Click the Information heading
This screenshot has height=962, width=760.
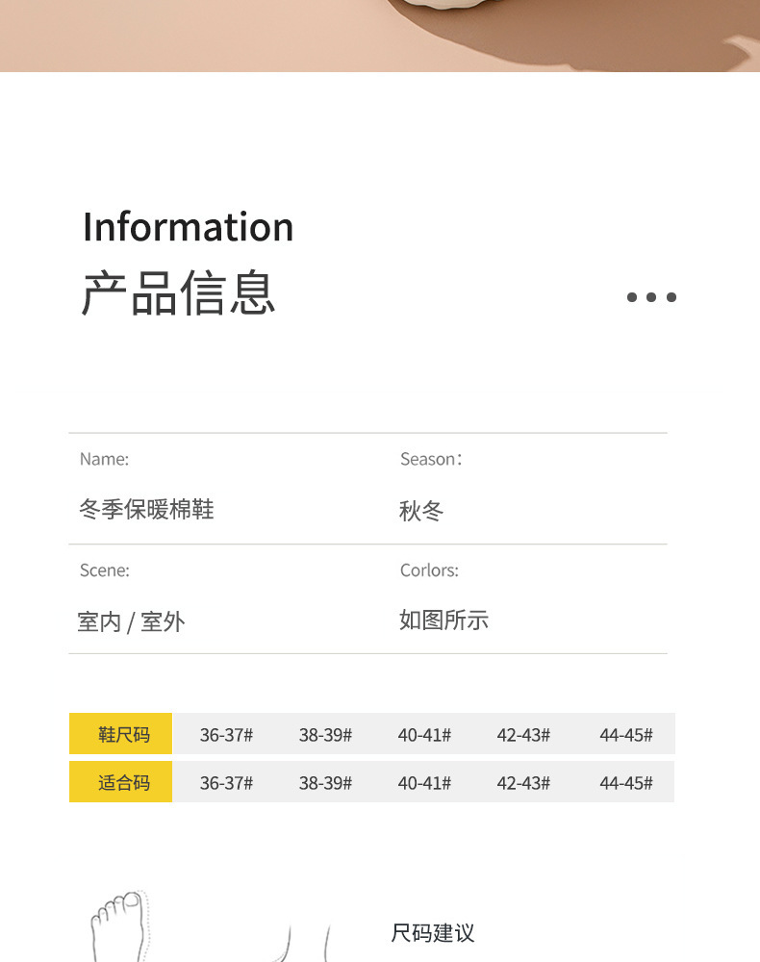point(188,227)
